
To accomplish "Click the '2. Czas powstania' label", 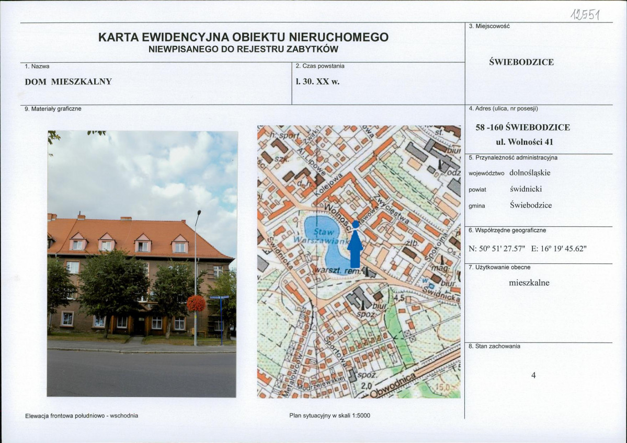I will click(320, 66).
